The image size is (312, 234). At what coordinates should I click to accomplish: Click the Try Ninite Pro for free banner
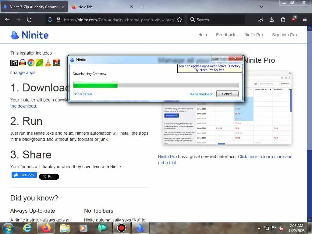tap(210, 68)
